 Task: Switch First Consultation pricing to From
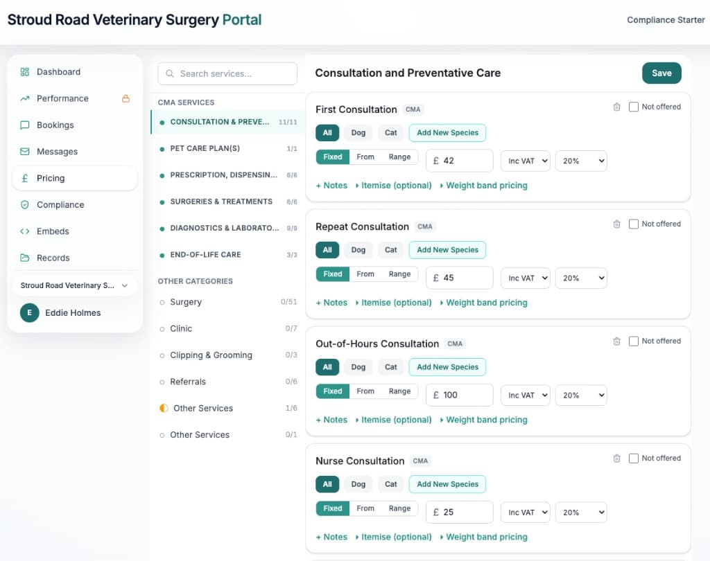(366, 157)
